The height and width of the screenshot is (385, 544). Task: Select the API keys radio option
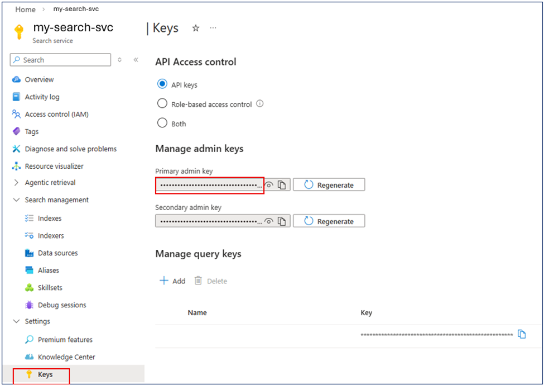pyautogui.click(x=162, y=84)
